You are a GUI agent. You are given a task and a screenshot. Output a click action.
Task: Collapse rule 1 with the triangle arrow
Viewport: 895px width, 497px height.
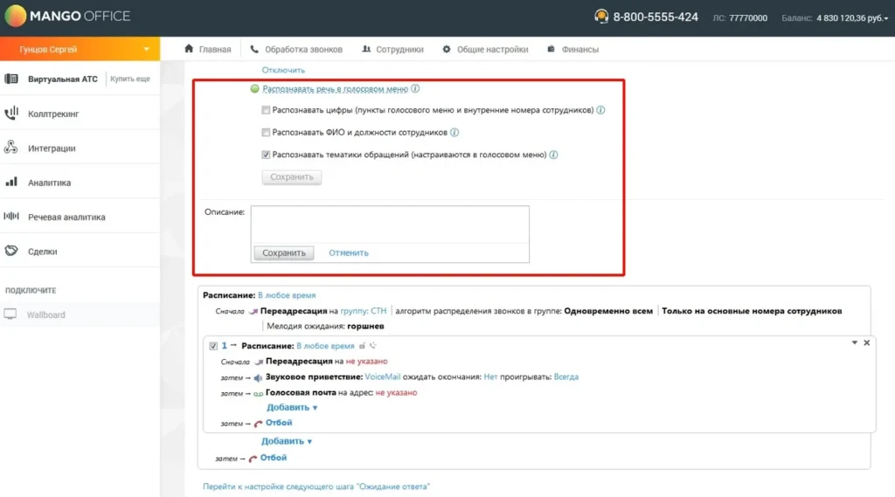click(855, 343)
